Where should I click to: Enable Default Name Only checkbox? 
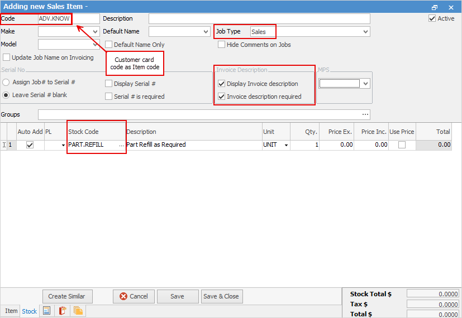coord(109,45)
